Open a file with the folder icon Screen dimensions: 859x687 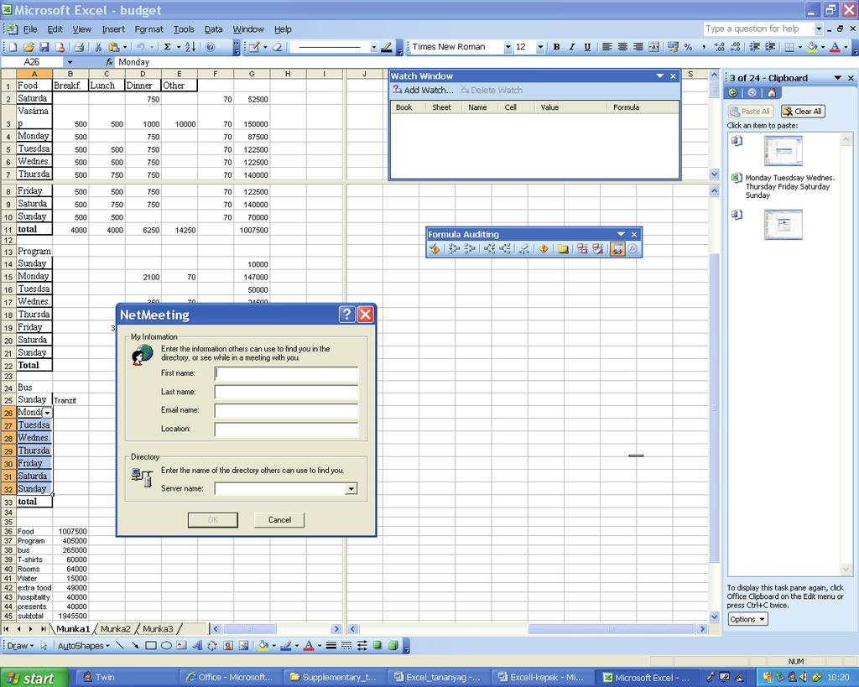click(x=29, y=47)
